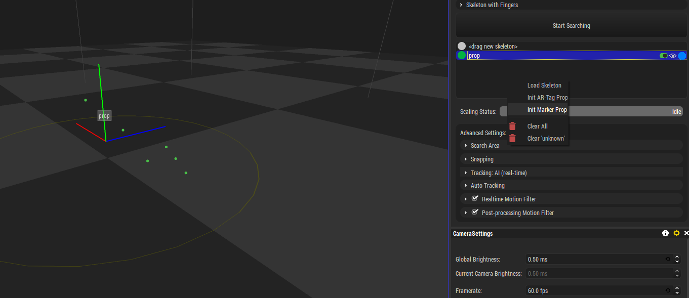The width and height of the screenshot is (689, 298).
Task: Click the info icon in CameraSettings header
Action: [x=666, y=233]
